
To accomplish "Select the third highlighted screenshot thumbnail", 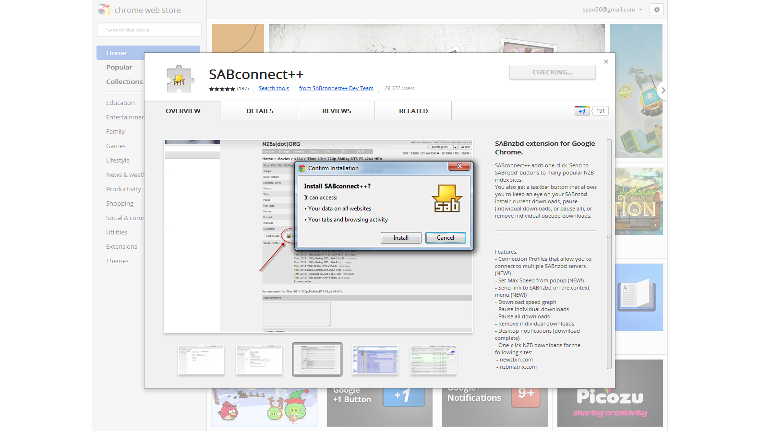I will 317,360.
